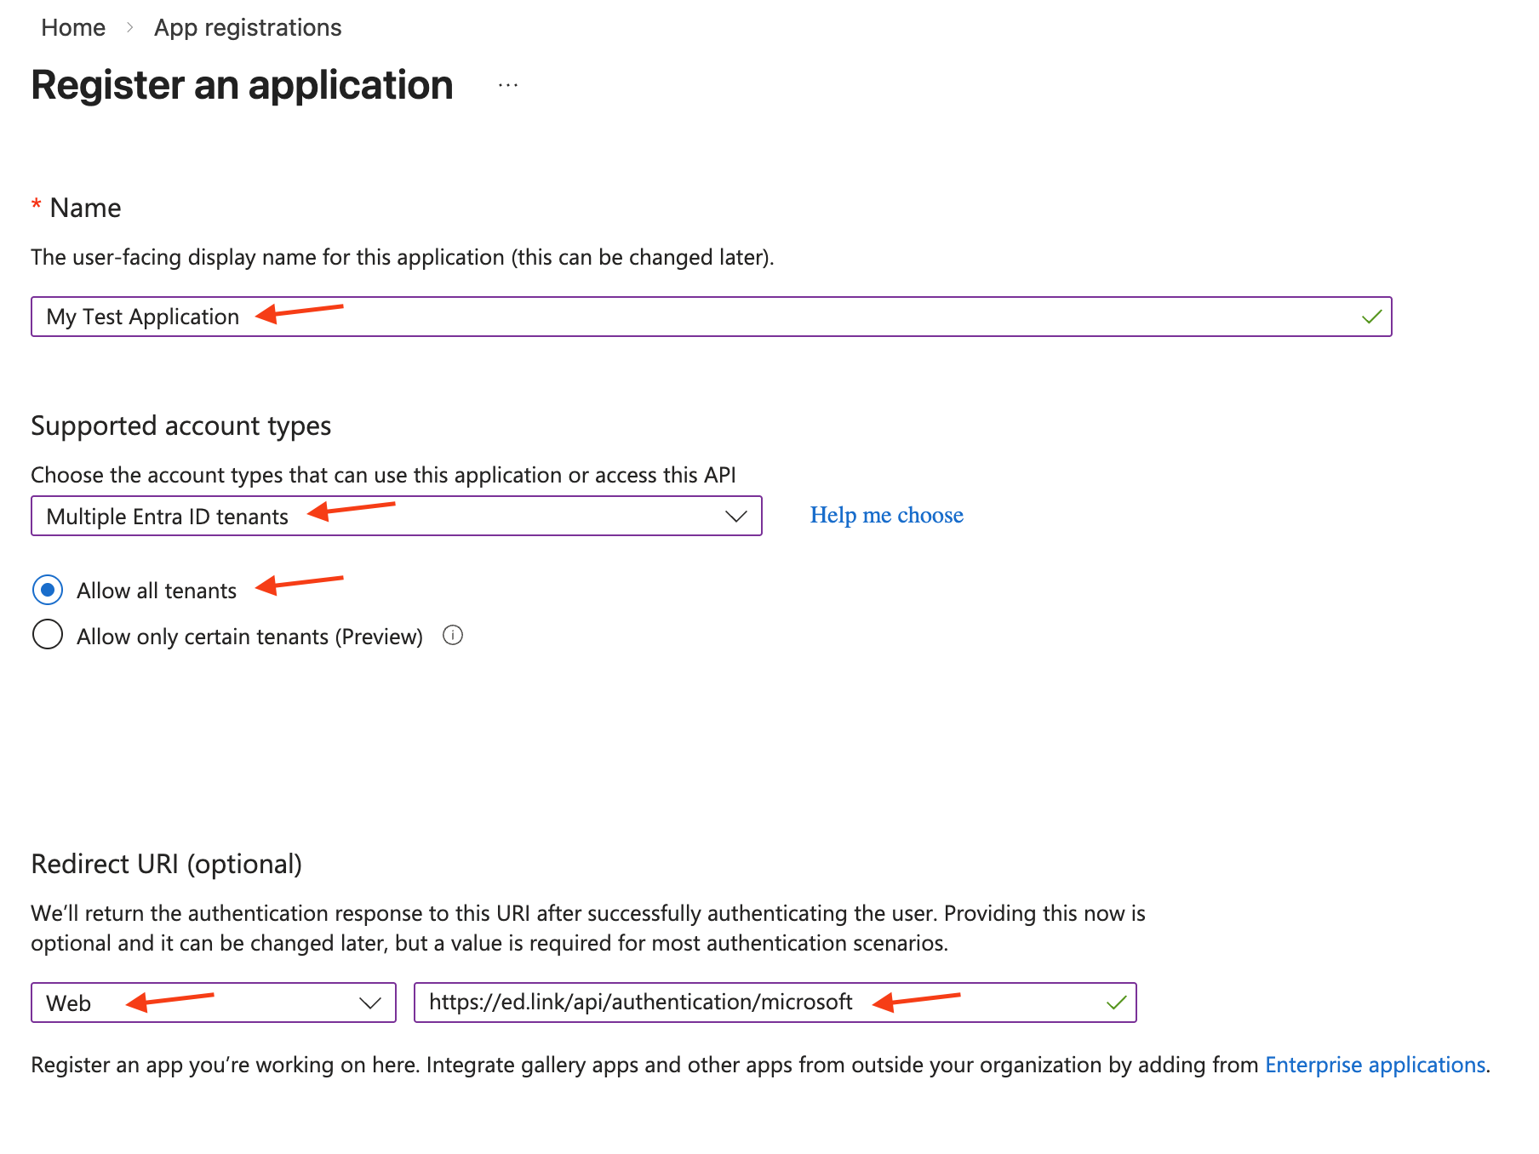This screenshot has width=1539, height=1154.
Task: Click the breadcrumb chevron after Home
Action: 130,26
